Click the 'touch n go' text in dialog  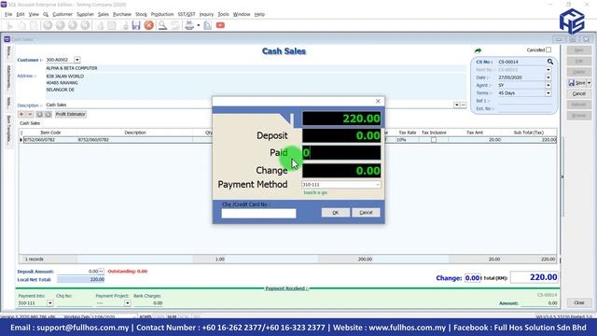(315, 193)
